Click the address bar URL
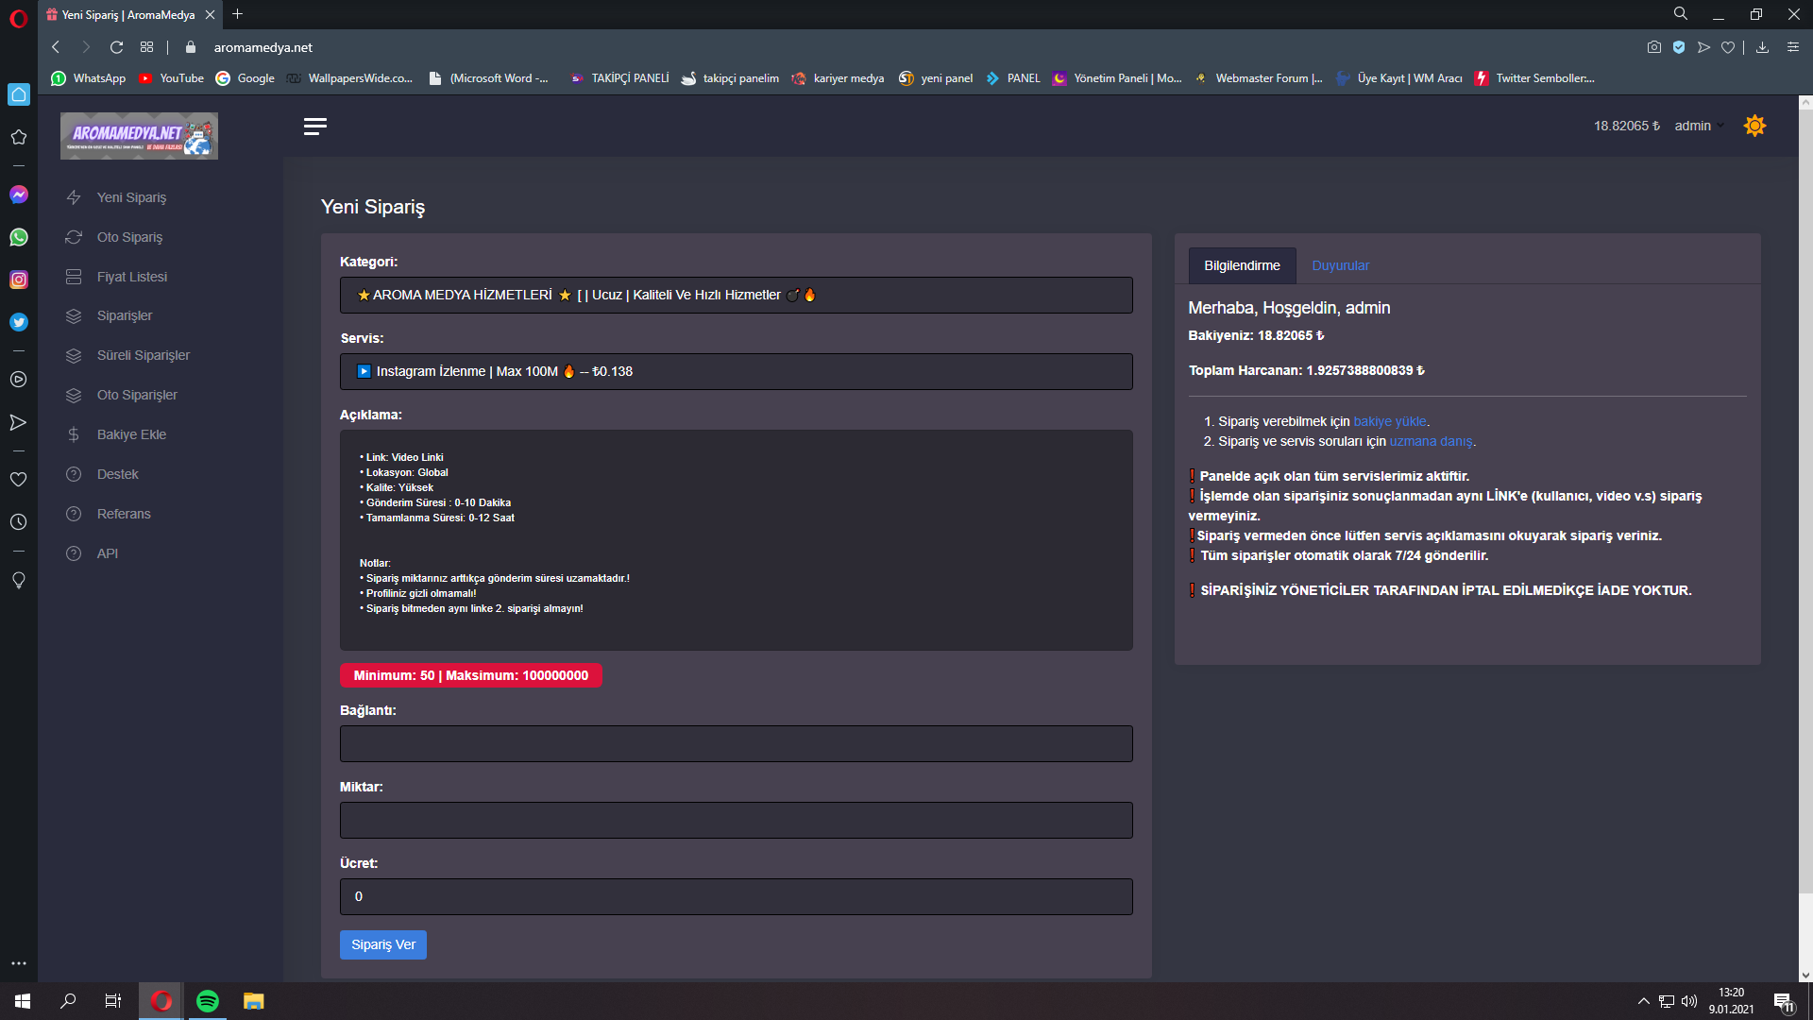 click(x=263, y=47)
